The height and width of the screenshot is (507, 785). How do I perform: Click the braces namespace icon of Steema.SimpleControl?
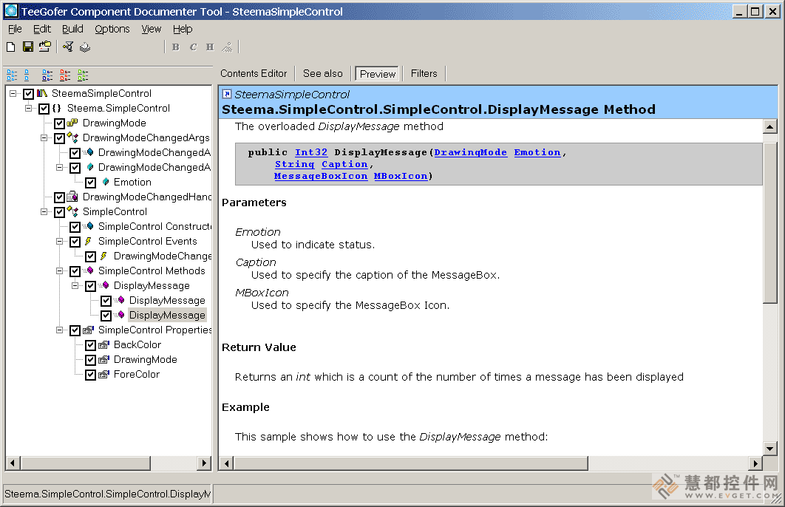[x=57, y=108]
